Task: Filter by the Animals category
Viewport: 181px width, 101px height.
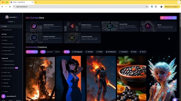Action: click(89, 52)
